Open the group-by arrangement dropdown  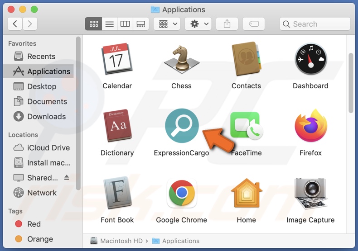click(167, 24)
